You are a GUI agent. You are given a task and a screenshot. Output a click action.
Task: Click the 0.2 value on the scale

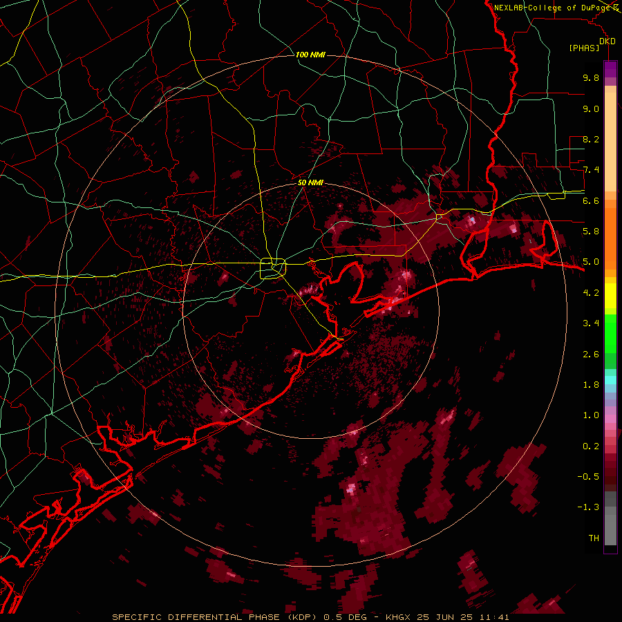591,446
